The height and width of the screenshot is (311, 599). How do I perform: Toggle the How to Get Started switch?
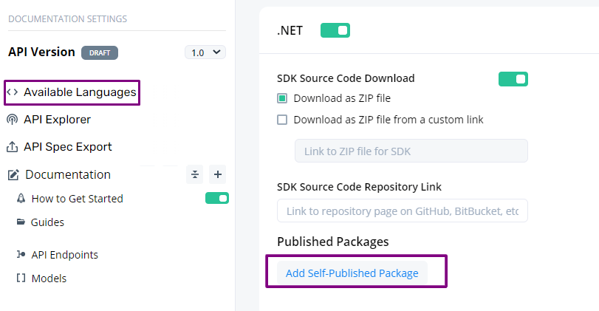click(x=217, y=198)
